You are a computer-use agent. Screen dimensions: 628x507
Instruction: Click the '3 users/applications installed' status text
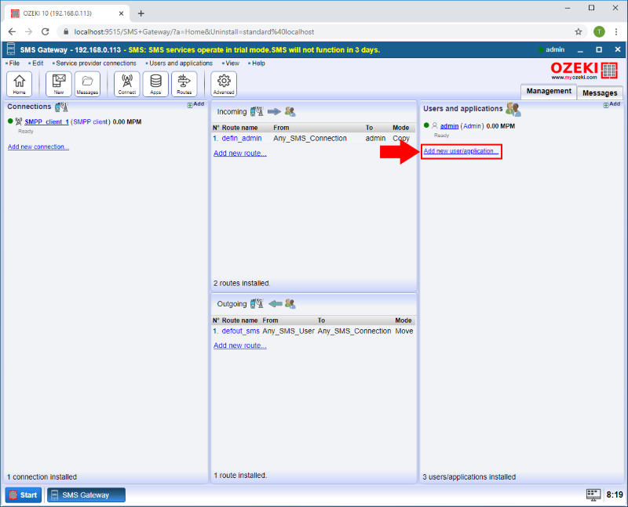[469, 477]
